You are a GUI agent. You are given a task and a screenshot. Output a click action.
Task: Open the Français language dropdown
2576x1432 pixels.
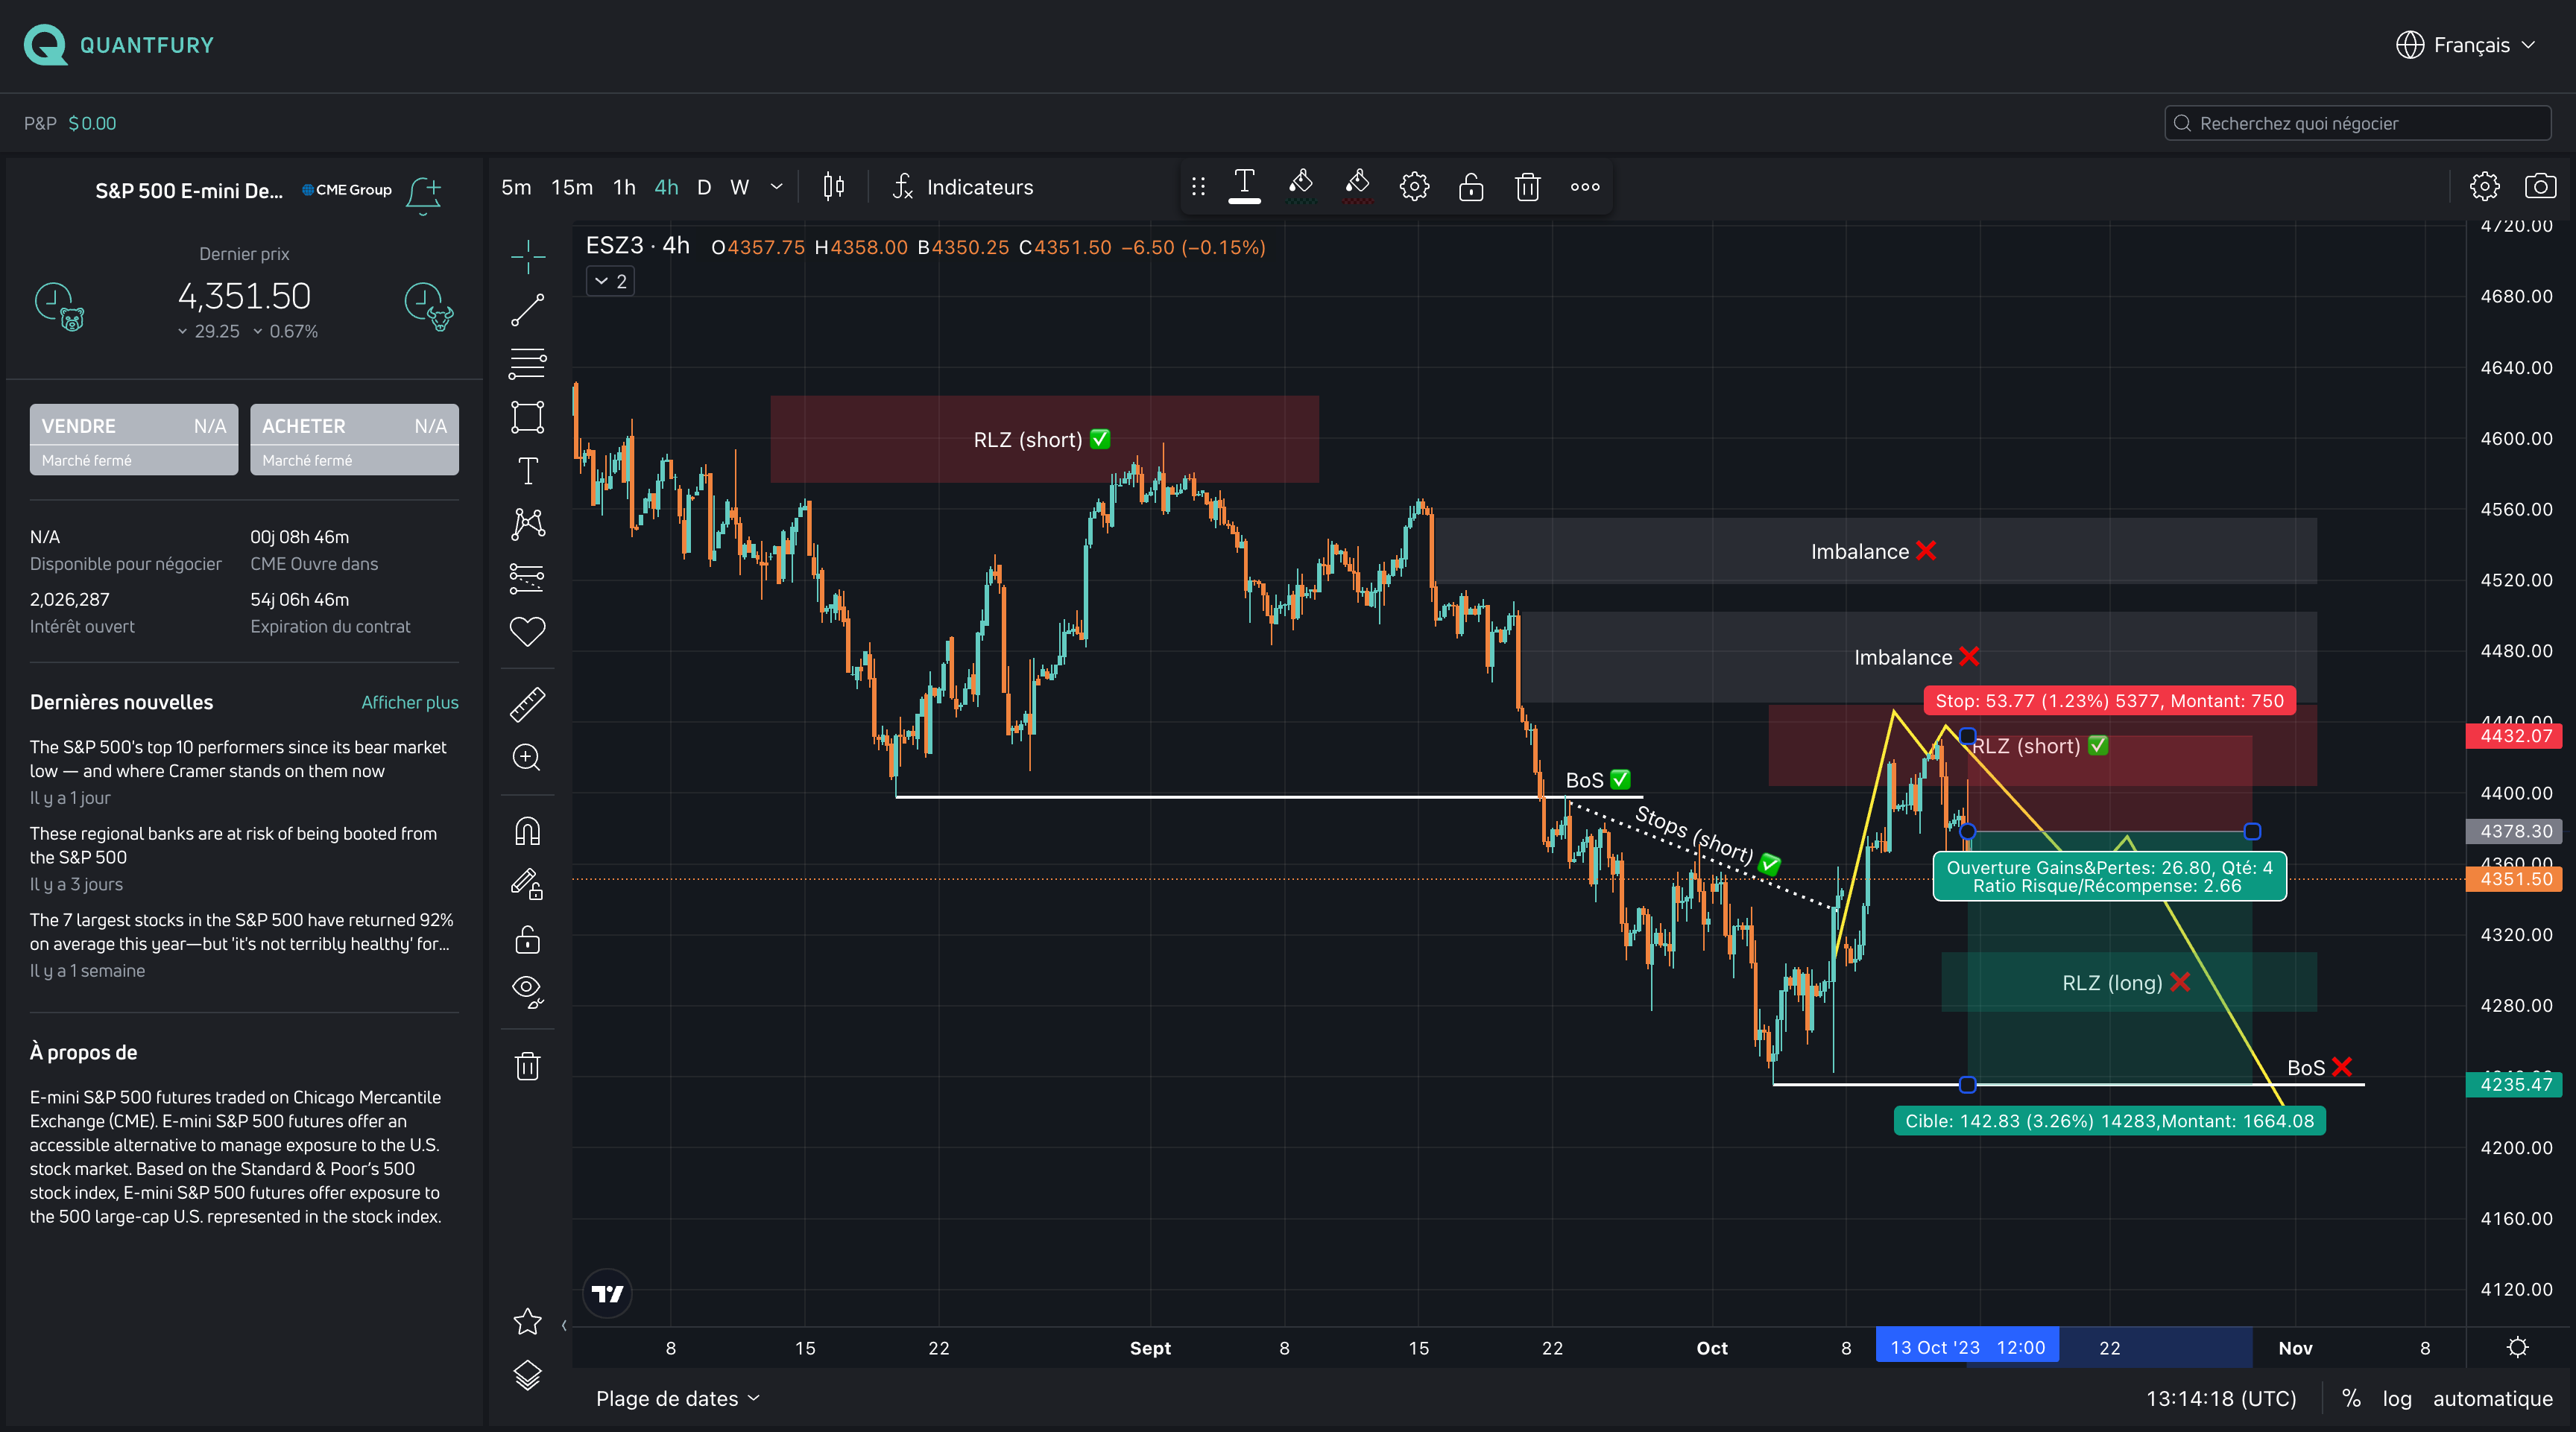click(2466, 45)
